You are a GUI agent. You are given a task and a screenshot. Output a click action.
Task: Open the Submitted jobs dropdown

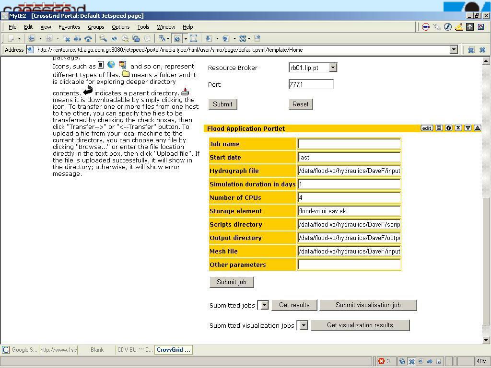click(265, 305)
